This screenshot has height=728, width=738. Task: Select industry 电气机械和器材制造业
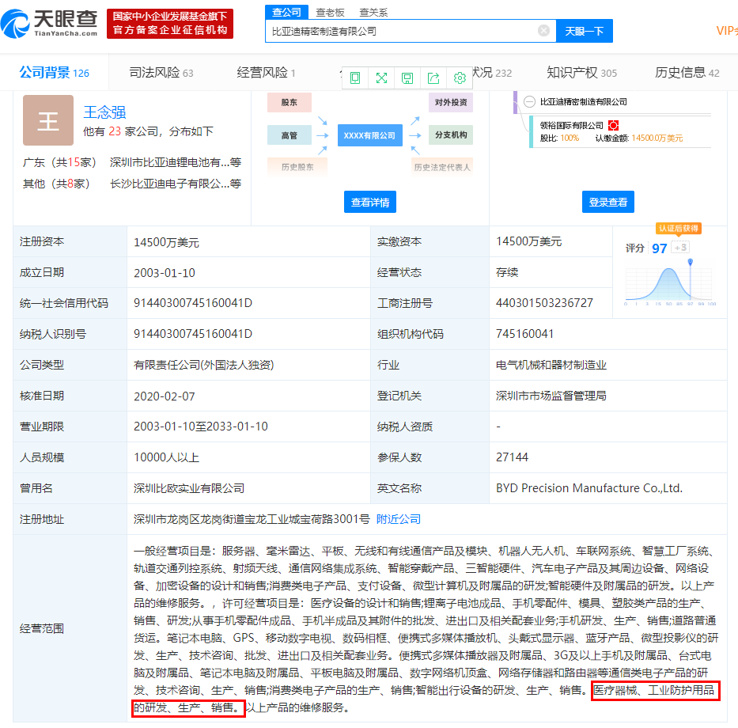pos(551,365)
